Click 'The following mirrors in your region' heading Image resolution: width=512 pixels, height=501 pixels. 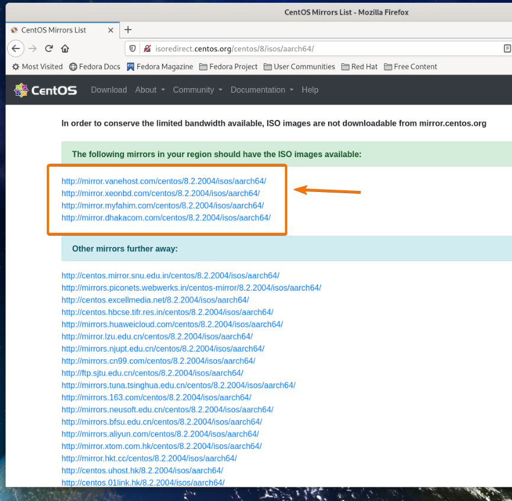pyautogui.click(x=216, y=154)
